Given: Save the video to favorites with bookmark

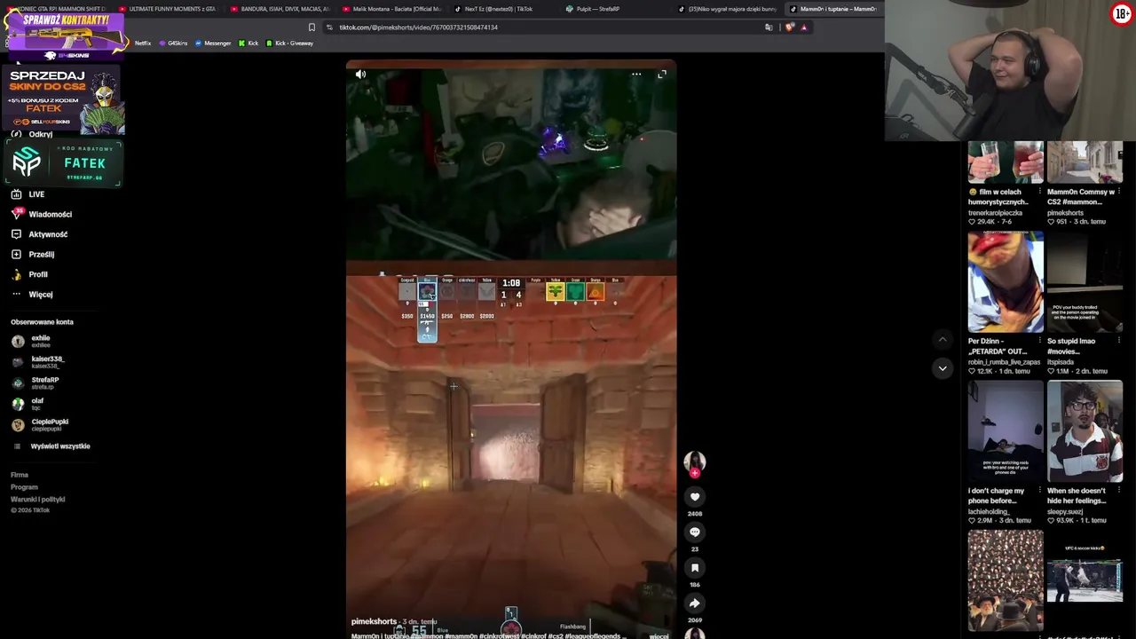Looking at the screenshot, I should (x=695, y=568).
